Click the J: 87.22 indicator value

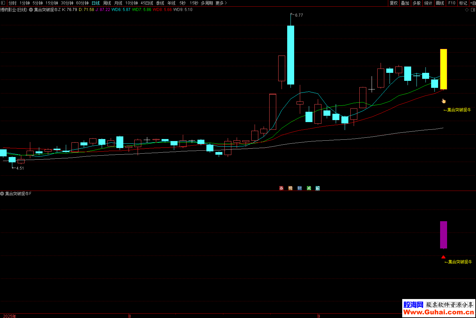pyautogui.click(x=103, y=10)
